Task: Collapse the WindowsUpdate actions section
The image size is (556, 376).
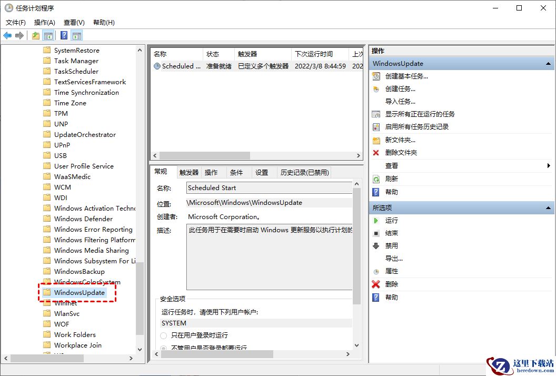Action: point(548,64)
